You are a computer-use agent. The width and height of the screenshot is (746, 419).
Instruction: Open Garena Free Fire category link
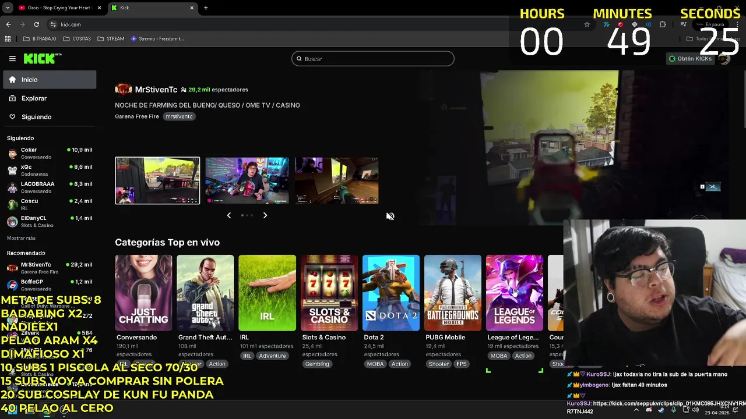(137, 116)
